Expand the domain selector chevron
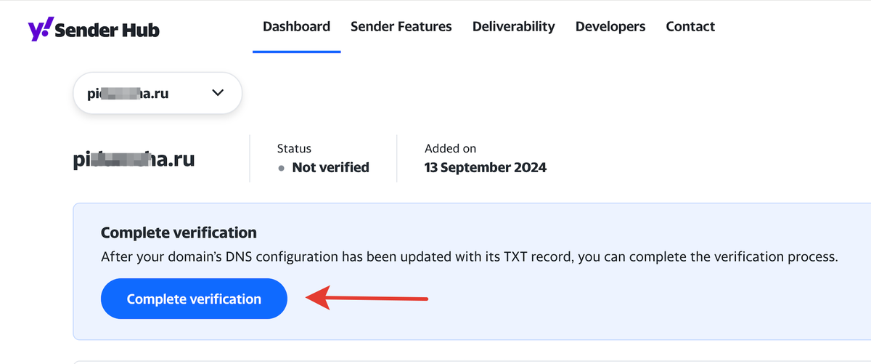This screenshot has height=364, width=871. [217, 93]
